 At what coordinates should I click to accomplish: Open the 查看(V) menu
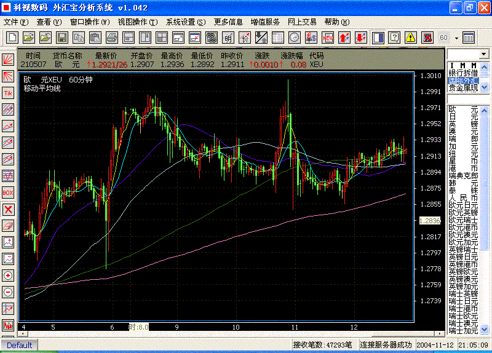click(x=49, y=22)
